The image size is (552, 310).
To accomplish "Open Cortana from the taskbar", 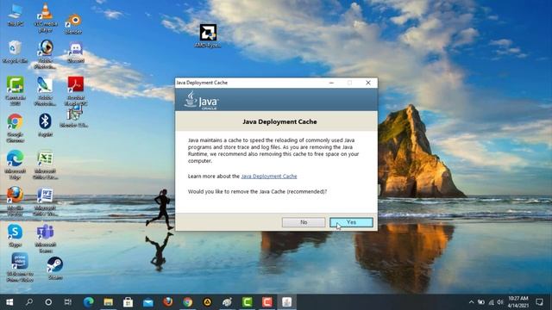I will tap(48, 302).
